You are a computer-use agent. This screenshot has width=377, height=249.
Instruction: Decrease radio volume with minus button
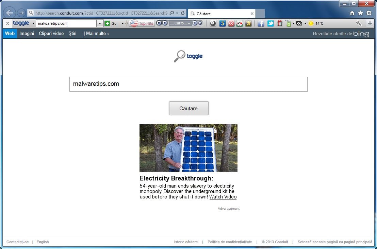tap(200, 23)
